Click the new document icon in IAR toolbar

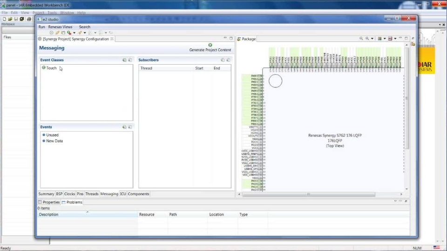4,19
